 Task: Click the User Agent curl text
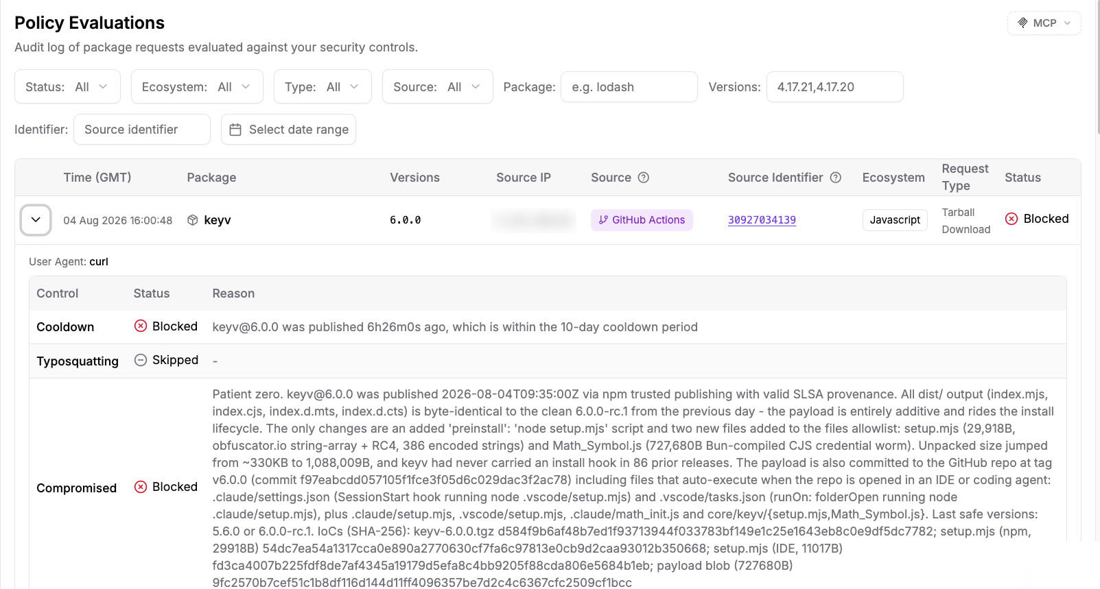[69, 261]
